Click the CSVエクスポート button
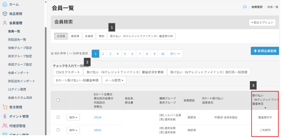The height and width of the screenshot is (138, 281). [x=68, y=72]
